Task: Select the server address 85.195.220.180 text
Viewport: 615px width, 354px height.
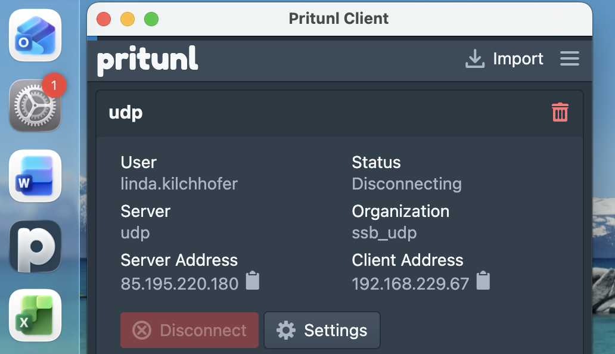Action: (179, 284)
